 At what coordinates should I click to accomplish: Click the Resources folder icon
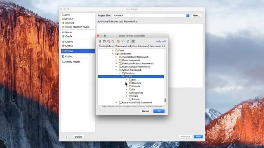click(130, 92)
